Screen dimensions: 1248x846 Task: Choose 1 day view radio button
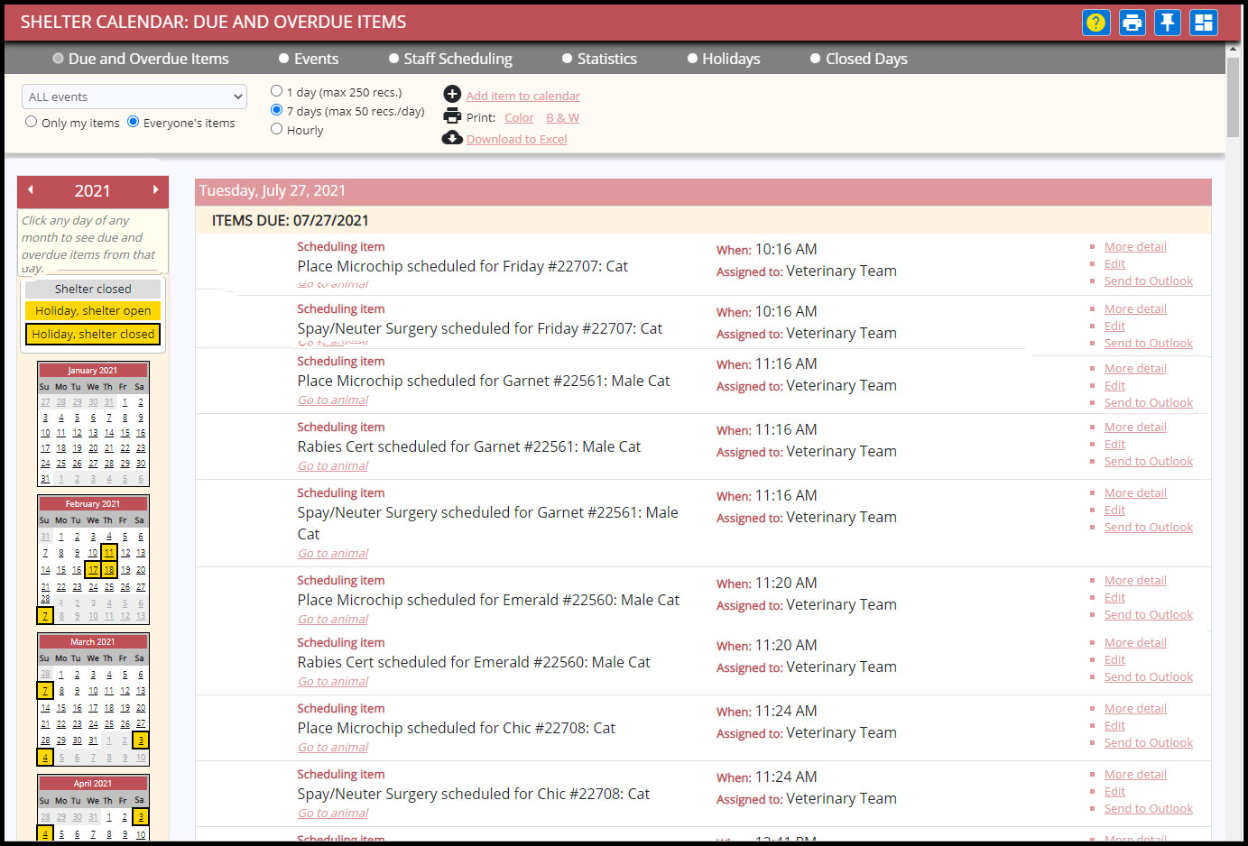point(277,91)
